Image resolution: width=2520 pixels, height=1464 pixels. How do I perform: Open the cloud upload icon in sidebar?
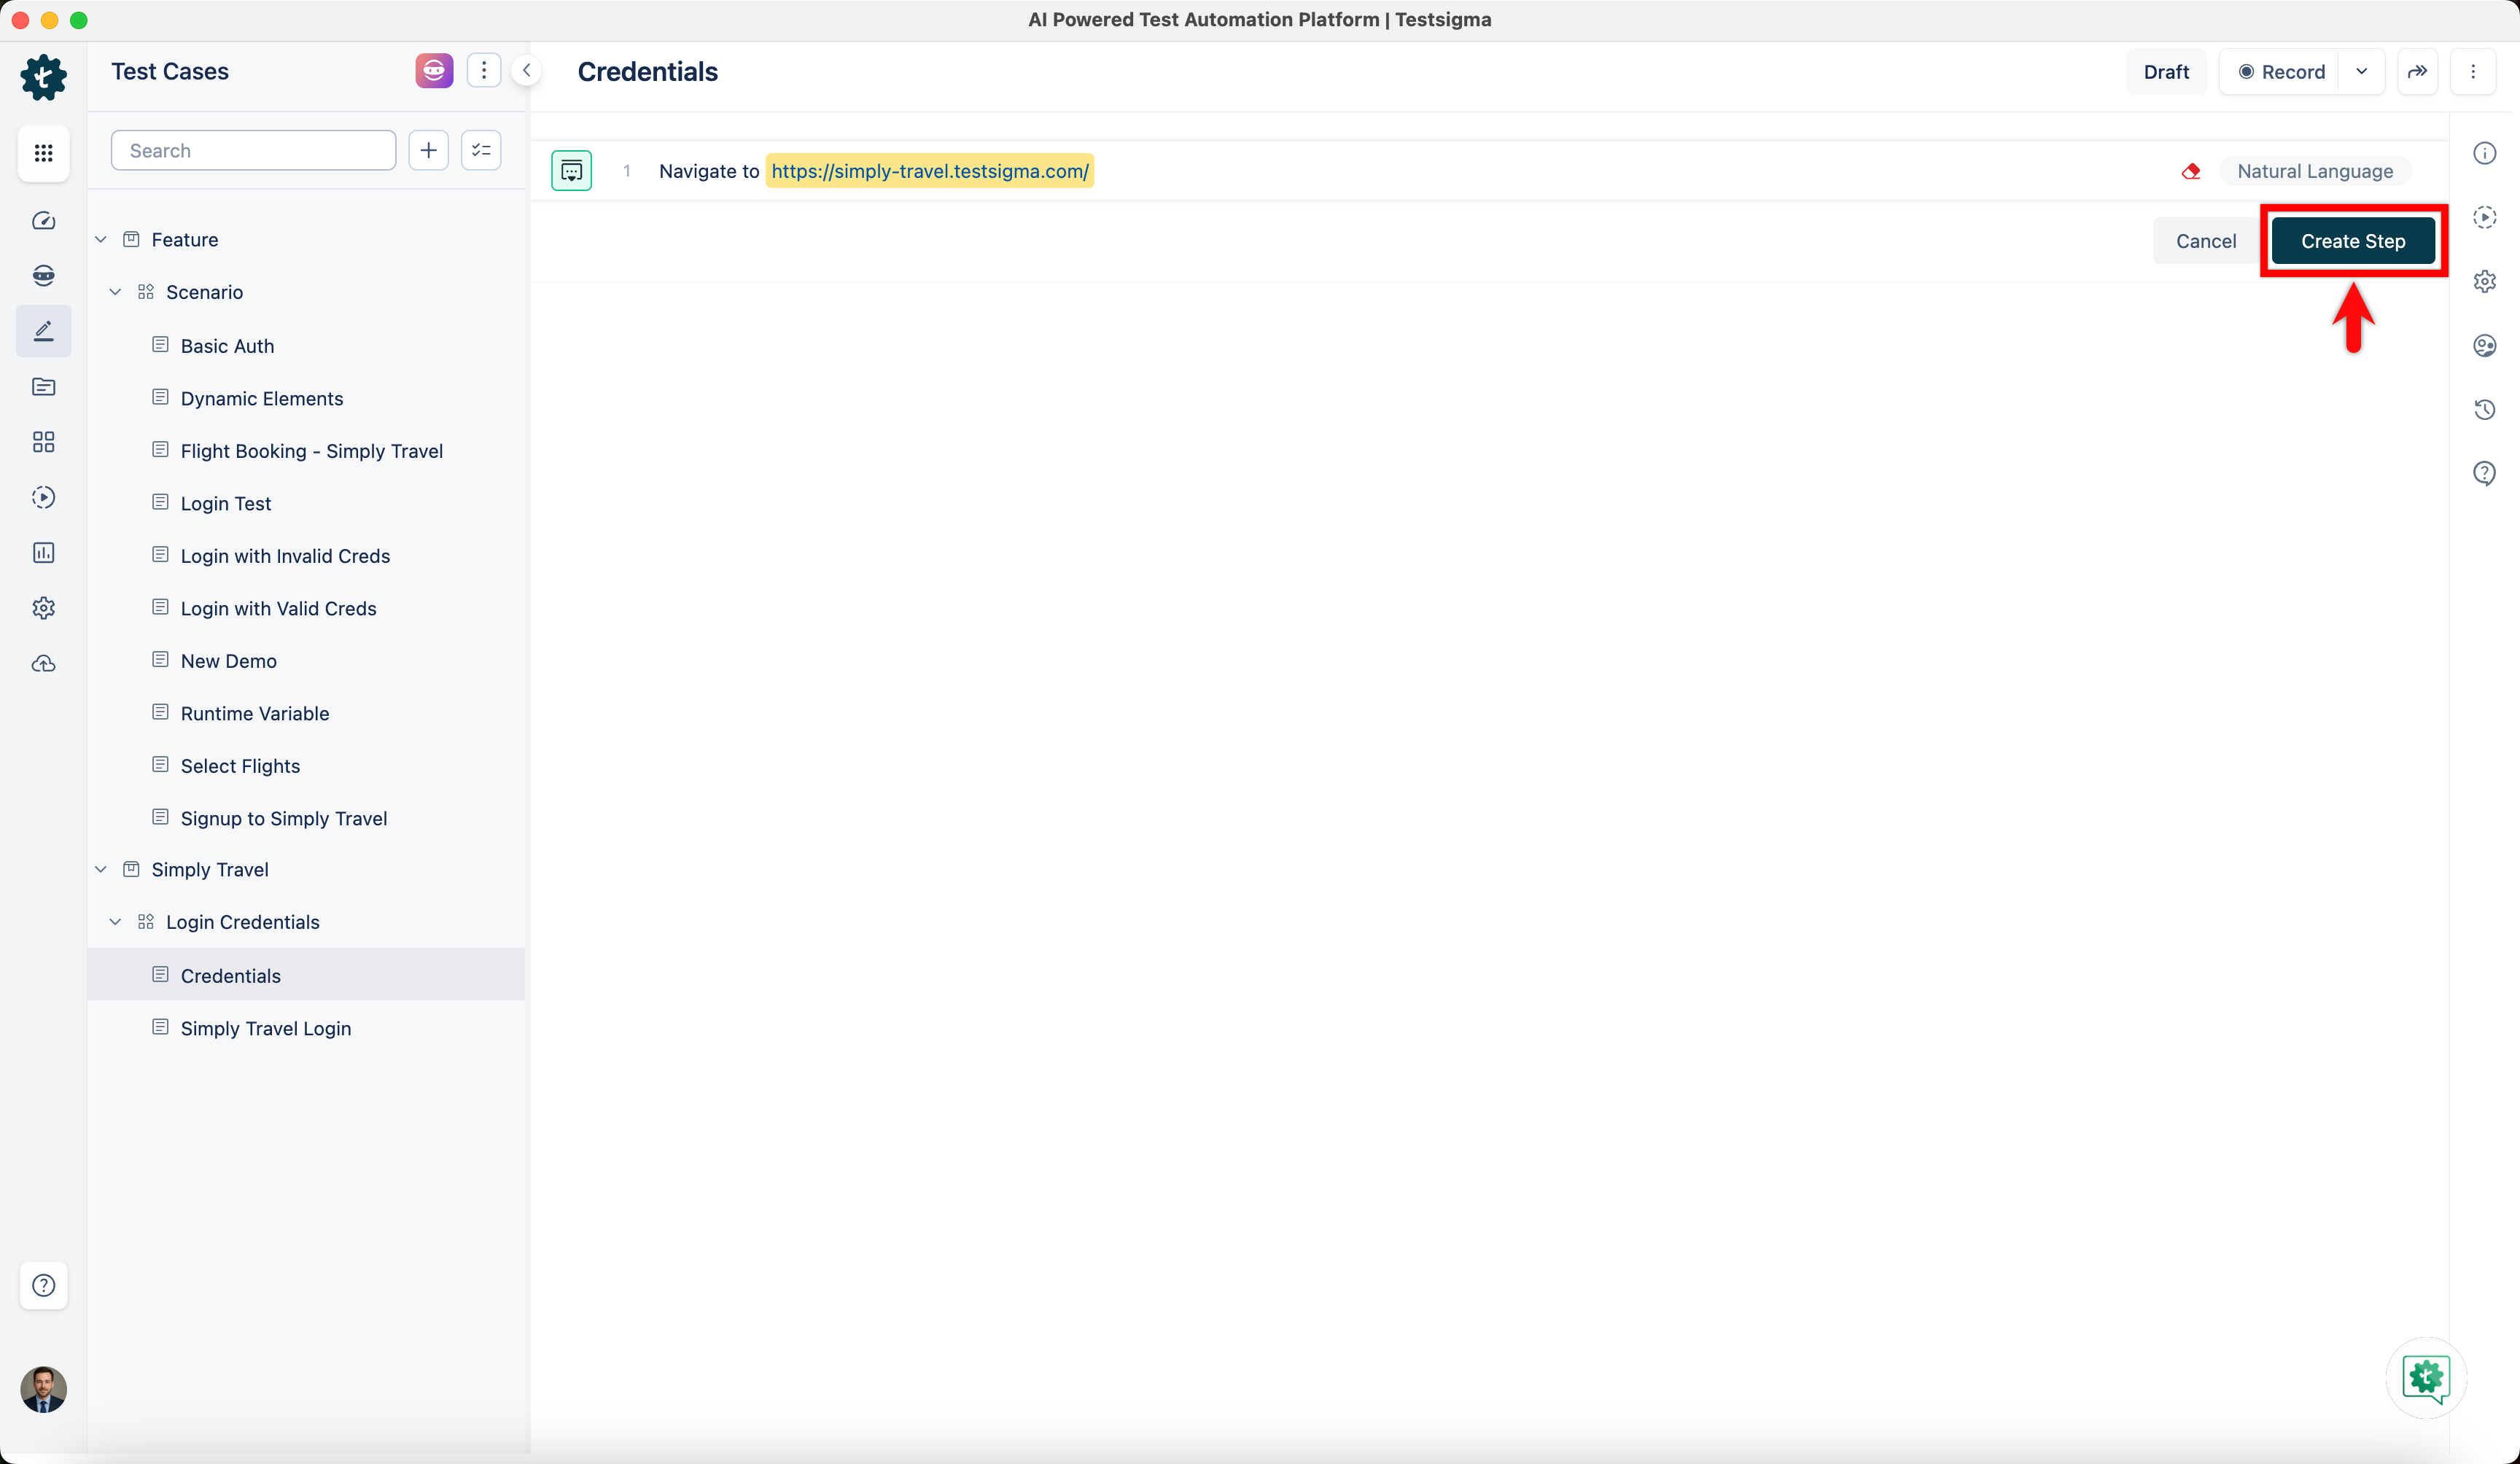coord(44,663)
